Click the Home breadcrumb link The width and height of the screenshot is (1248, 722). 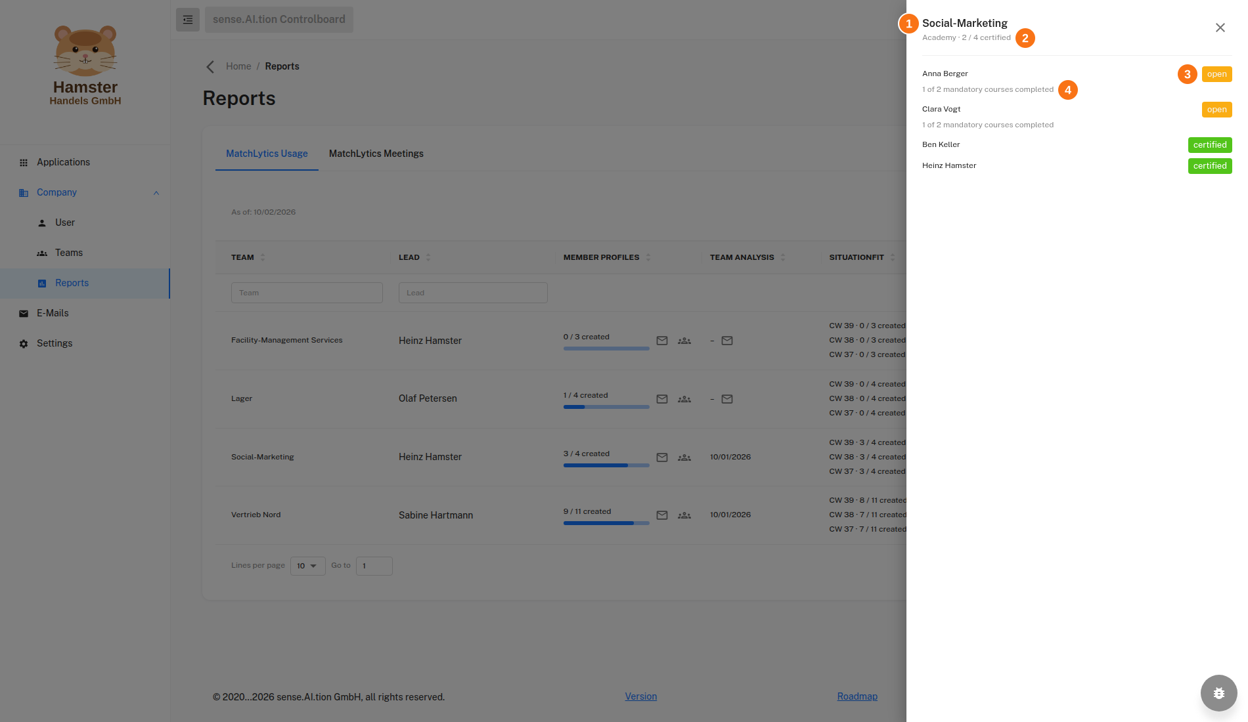pos(238,66)
